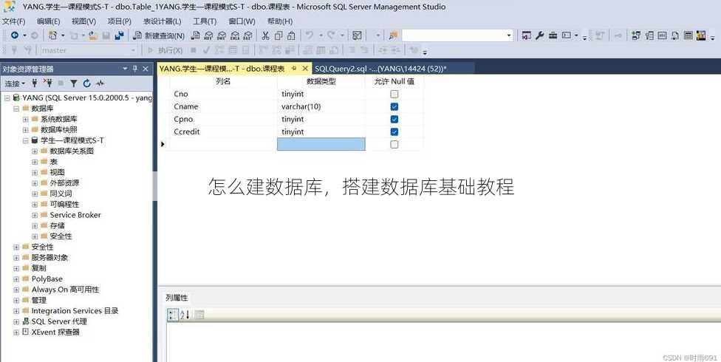Click the Disconnect plug icon with red X
This screenshot has width=721, height=362.
coord(47,83)
